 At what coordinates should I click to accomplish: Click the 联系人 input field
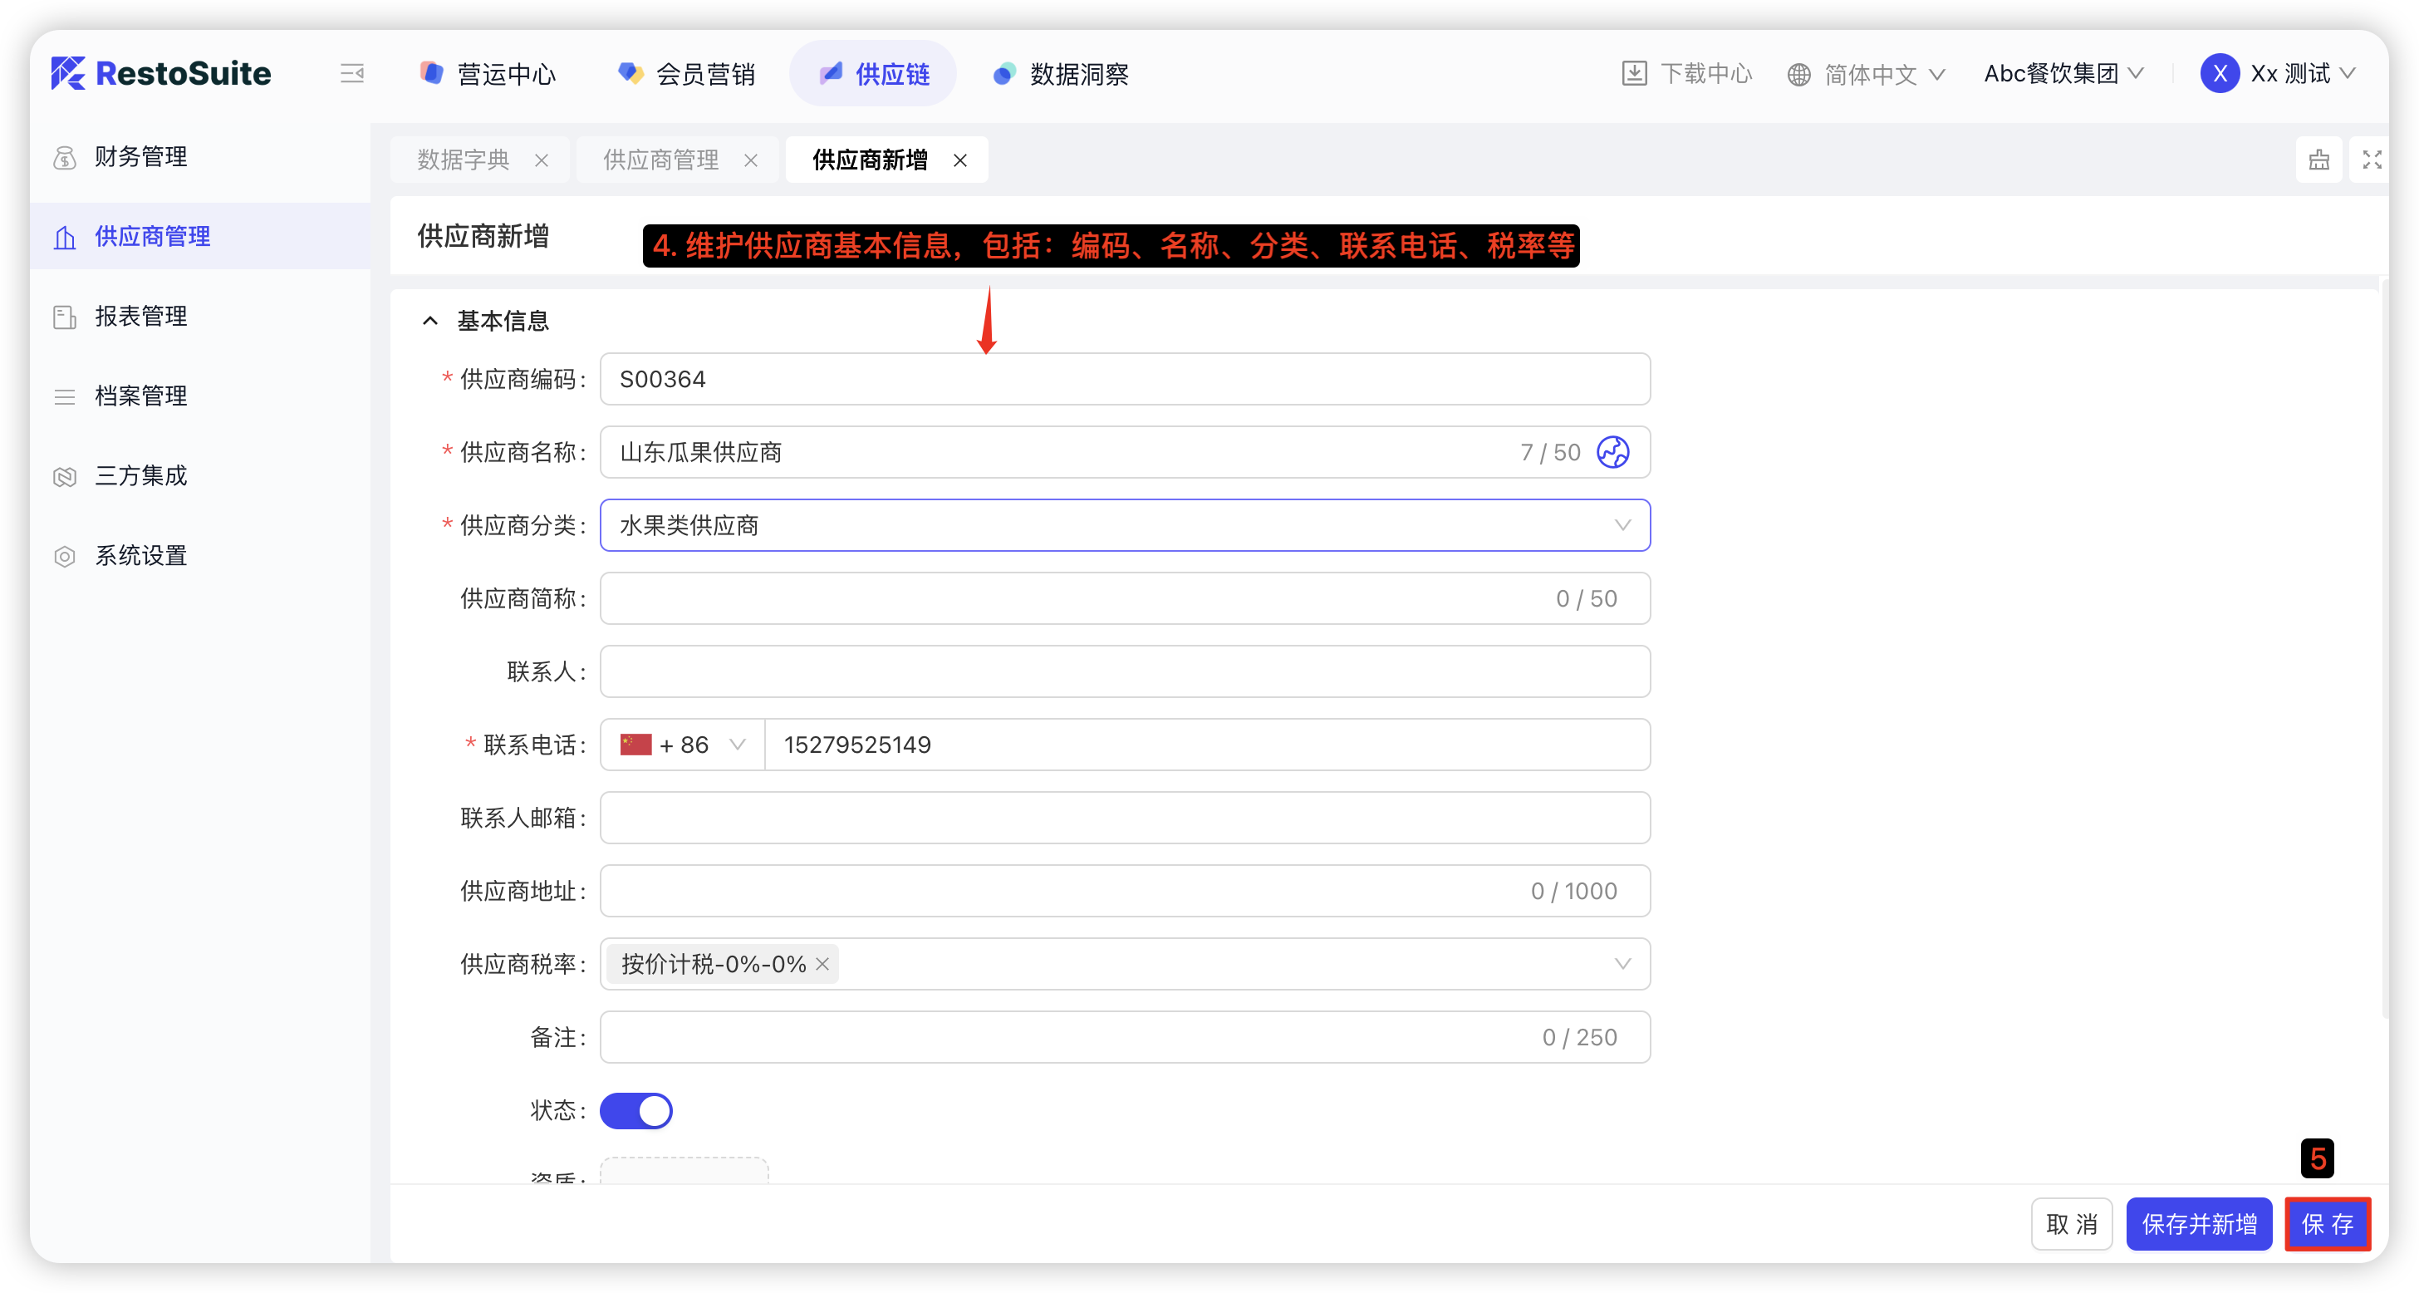tap(1124, 672)
